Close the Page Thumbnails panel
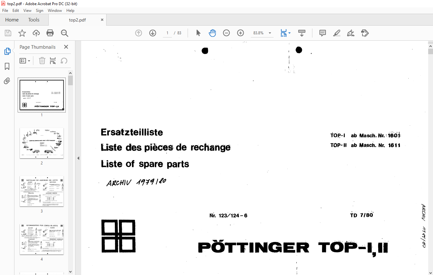Screen dimensions: 433x275 point(66,47)
